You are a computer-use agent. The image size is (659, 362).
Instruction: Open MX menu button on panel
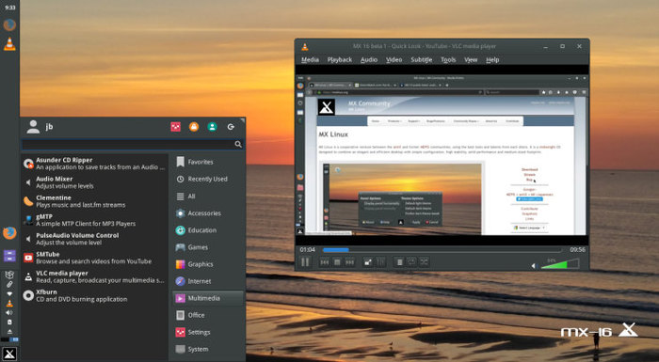coord(9,354)
